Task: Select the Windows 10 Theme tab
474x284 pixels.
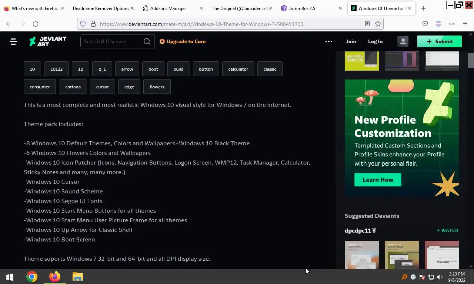Action: tap(381, 8)
